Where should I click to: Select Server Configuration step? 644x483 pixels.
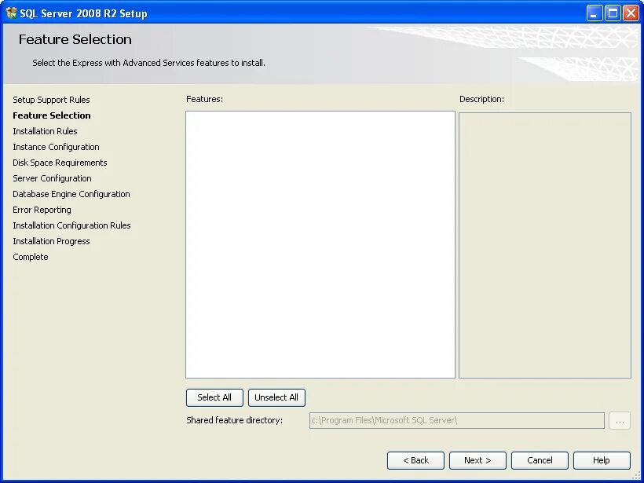[x=52, y=178]
